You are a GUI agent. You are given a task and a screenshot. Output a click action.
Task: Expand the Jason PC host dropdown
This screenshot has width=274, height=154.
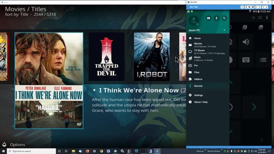[224, 30]
